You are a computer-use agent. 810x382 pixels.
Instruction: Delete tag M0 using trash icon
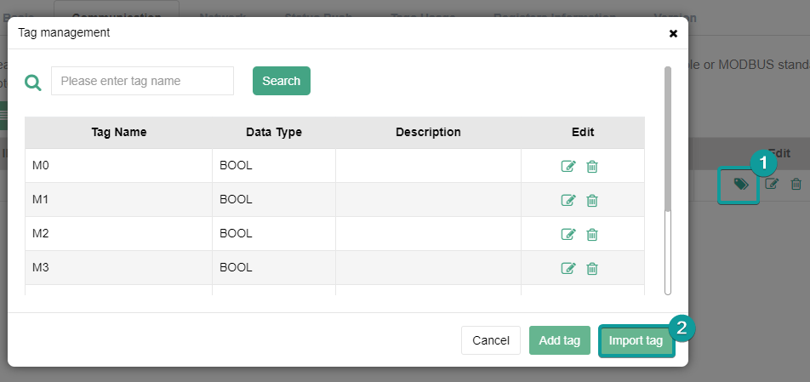click(x=592, y=166)
